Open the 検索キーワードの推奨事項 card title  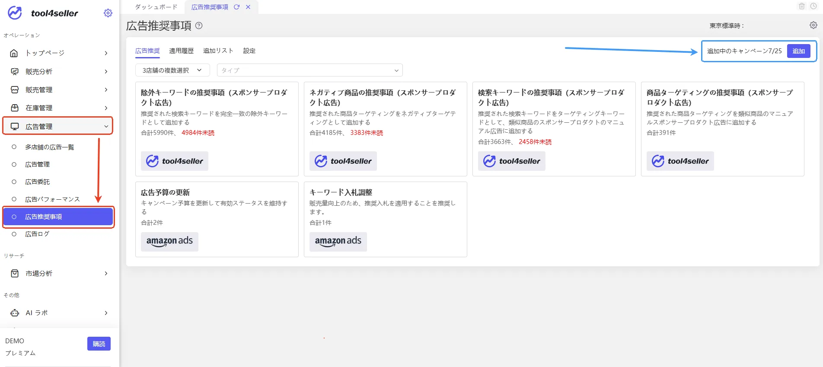click(x=552, y=97)
